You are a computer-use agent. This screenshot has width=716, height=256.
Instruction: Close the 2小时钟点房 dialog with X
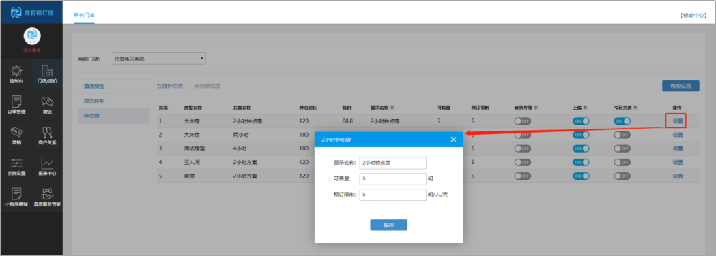click(453, 140)
